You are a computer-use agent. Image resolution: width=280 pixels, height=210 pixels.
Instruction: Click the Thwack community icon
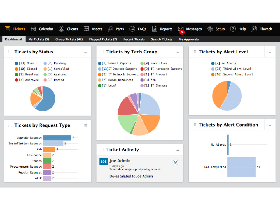tap(254, 29)
